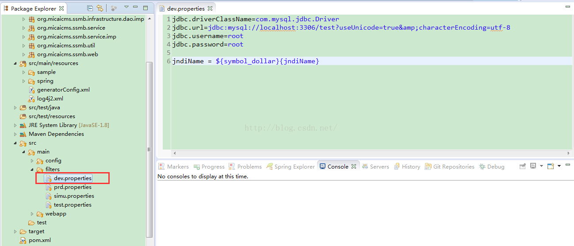Click editor horizontal scrollbar right arrow
Image resolution: width=574 pixels, height=246 pixels.
pos(569,153)
